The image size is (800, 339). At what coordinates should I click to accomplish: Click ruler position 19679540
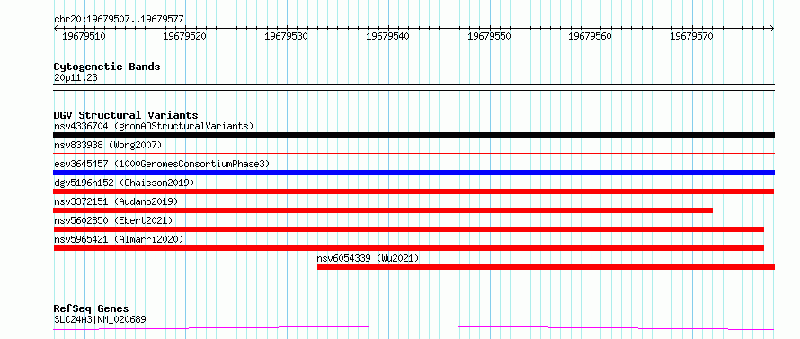point(388,37)
